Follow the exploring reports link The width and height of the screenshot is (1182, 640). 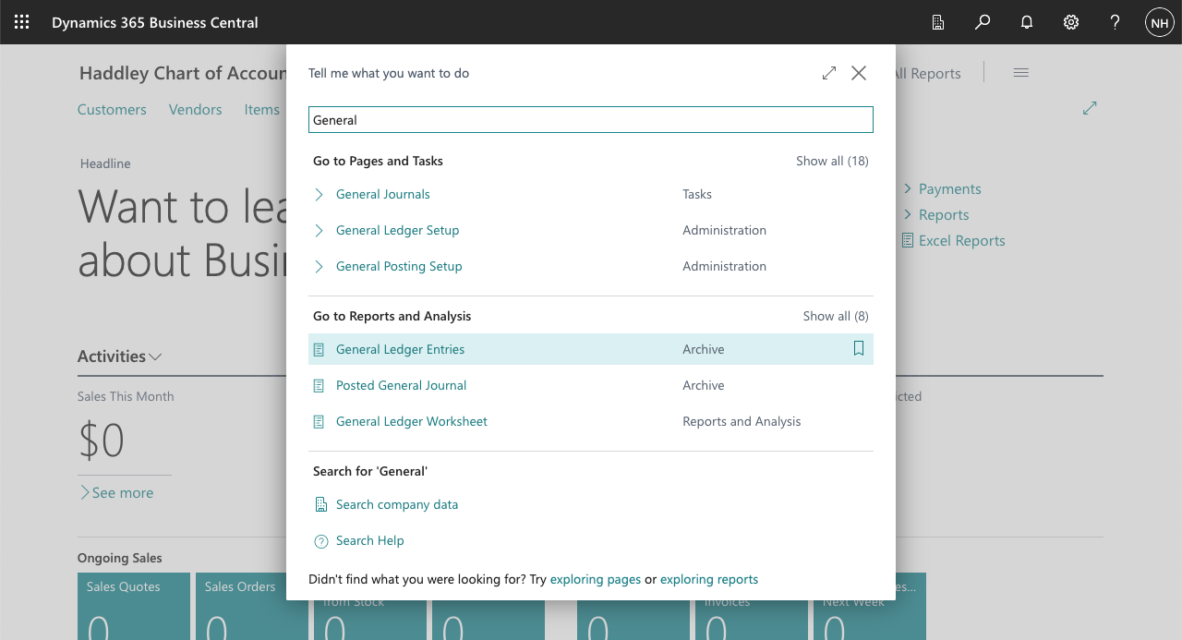(x=709, y=579)
